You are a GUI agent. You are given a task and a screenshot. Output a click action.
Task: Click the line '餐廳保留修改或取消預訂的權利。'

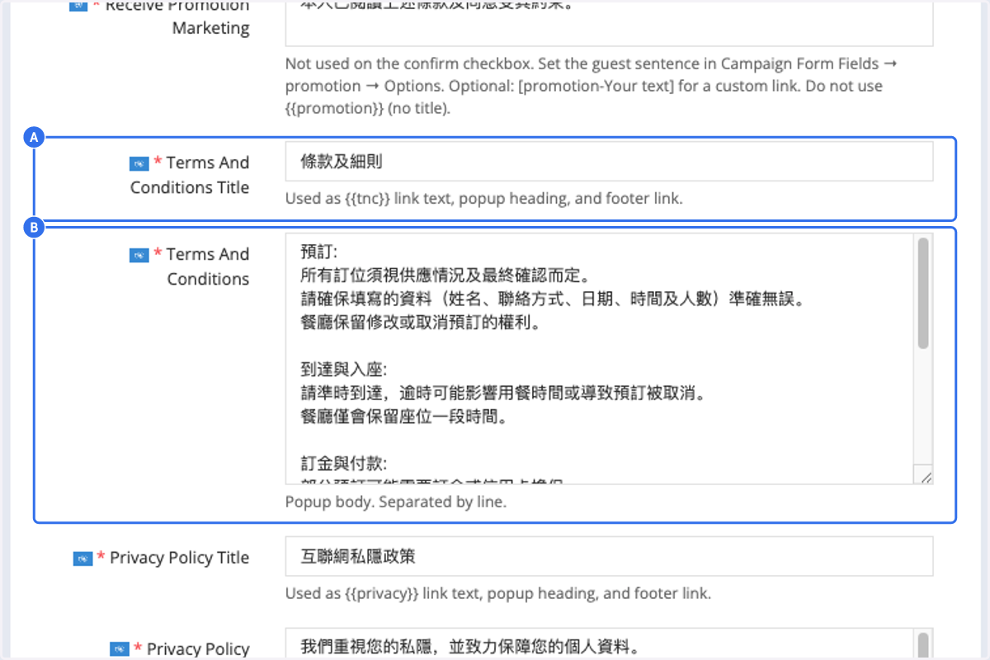(421, 323)
